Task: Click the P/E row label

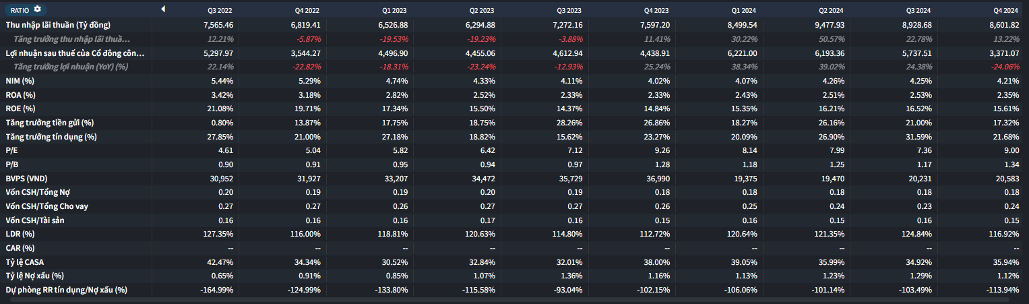Action: pyautogui.click(x=11, y=150)
